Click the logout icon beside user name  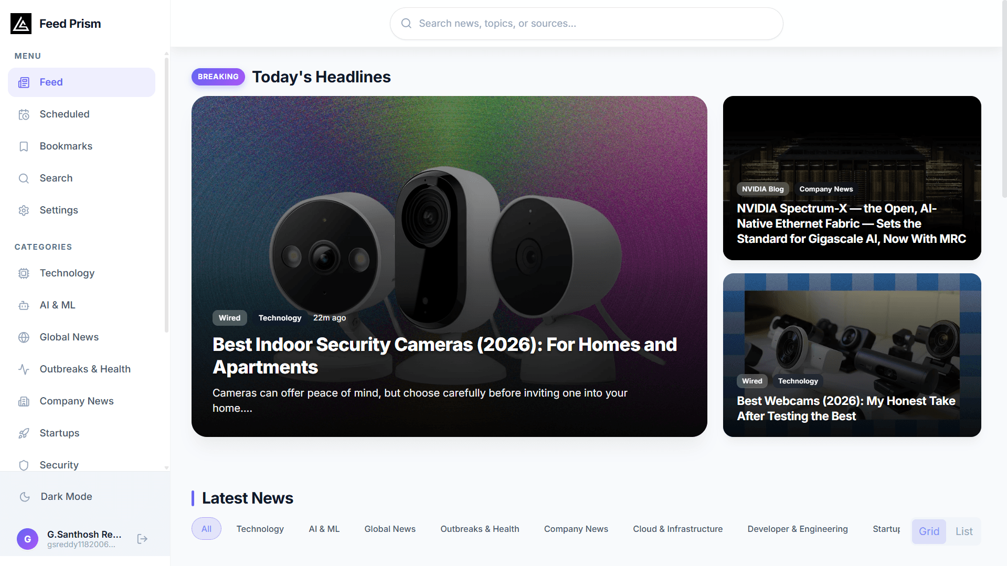pos(142,539)
